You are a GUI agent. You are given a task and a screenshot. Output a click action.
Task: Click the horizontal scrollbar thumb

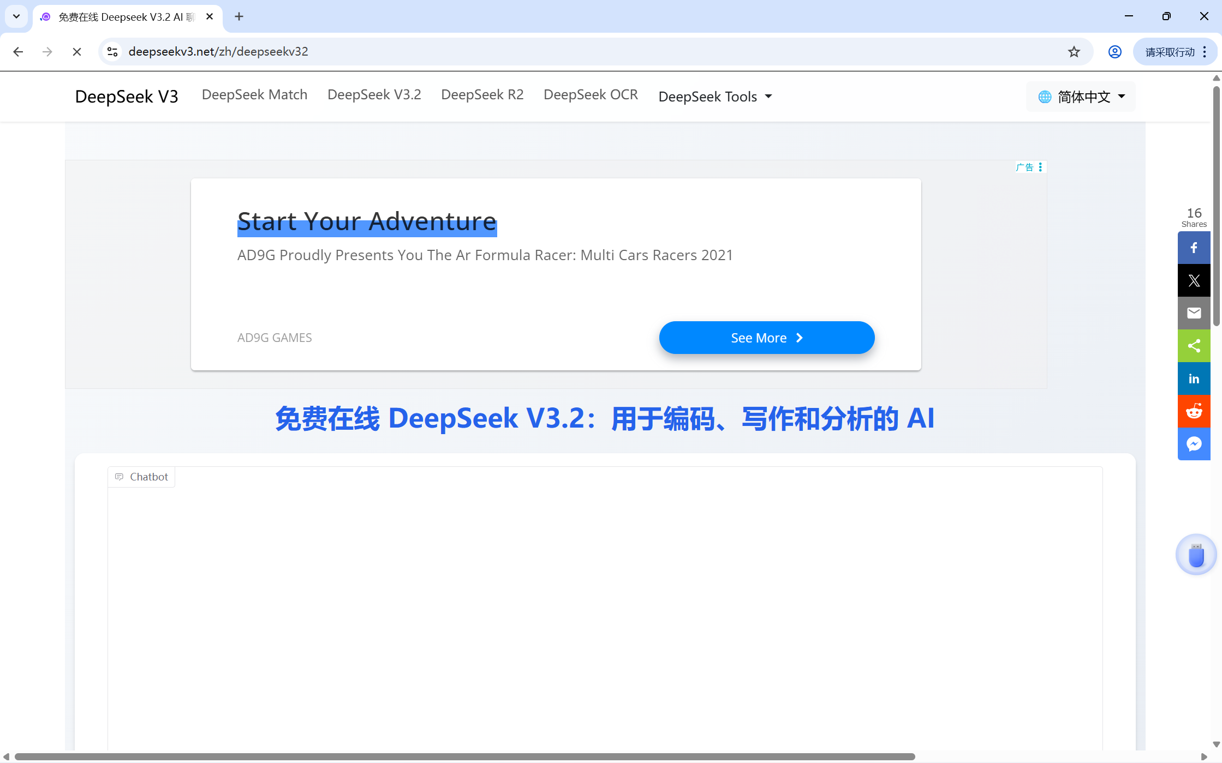point(464,757)
